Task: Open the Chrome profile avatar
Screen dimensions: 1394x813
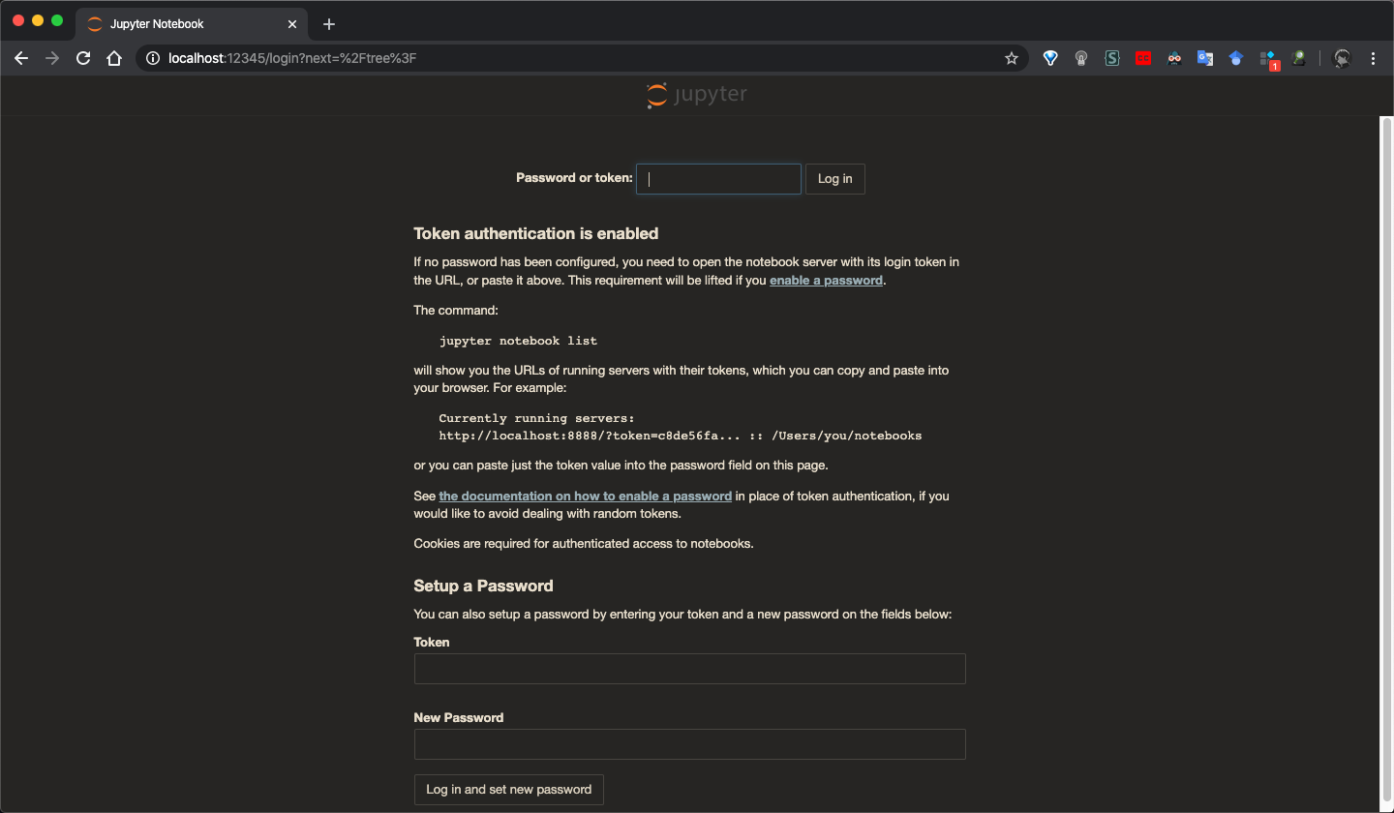Action: pos(1342,58)
